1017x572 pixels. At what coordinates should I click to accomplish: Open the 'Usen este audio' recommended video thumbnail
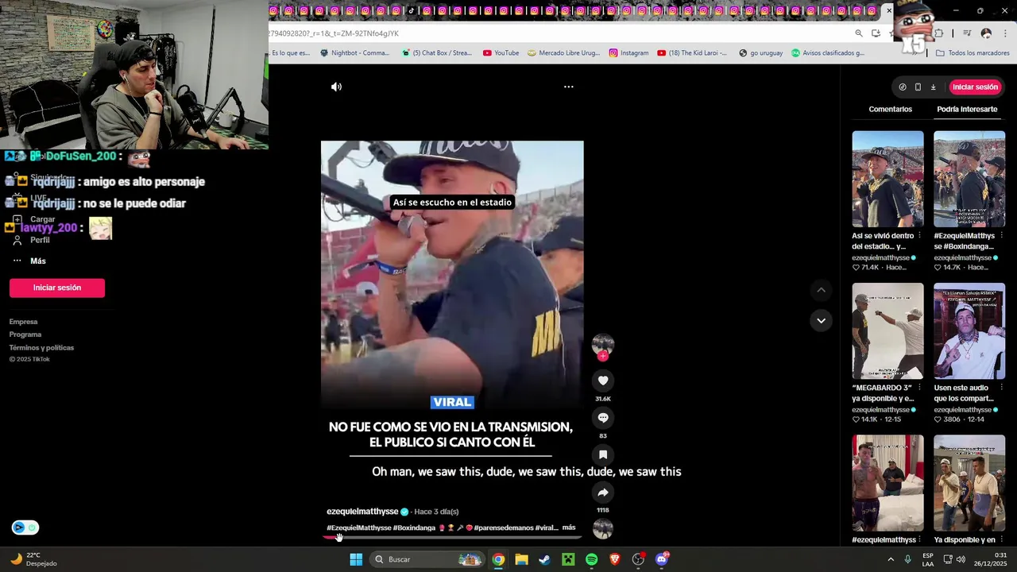click(969, 330)
